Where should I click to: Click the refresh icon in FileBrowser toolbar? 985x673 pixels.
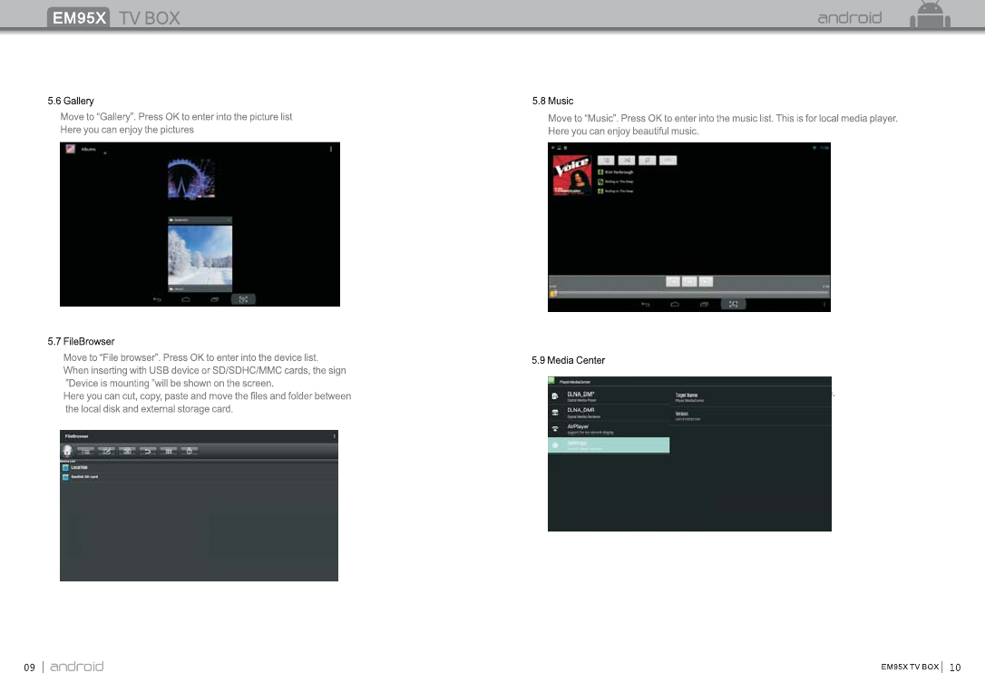pos(190,451)
